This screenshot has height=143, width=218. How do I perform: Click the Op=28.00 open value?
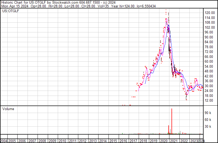click(38, 6)
